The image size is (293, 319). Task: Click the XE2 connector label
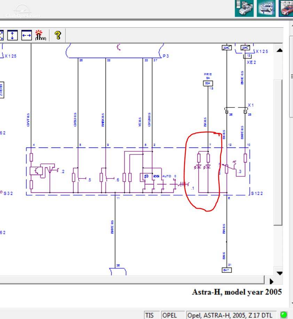click(x=251, y=62)
